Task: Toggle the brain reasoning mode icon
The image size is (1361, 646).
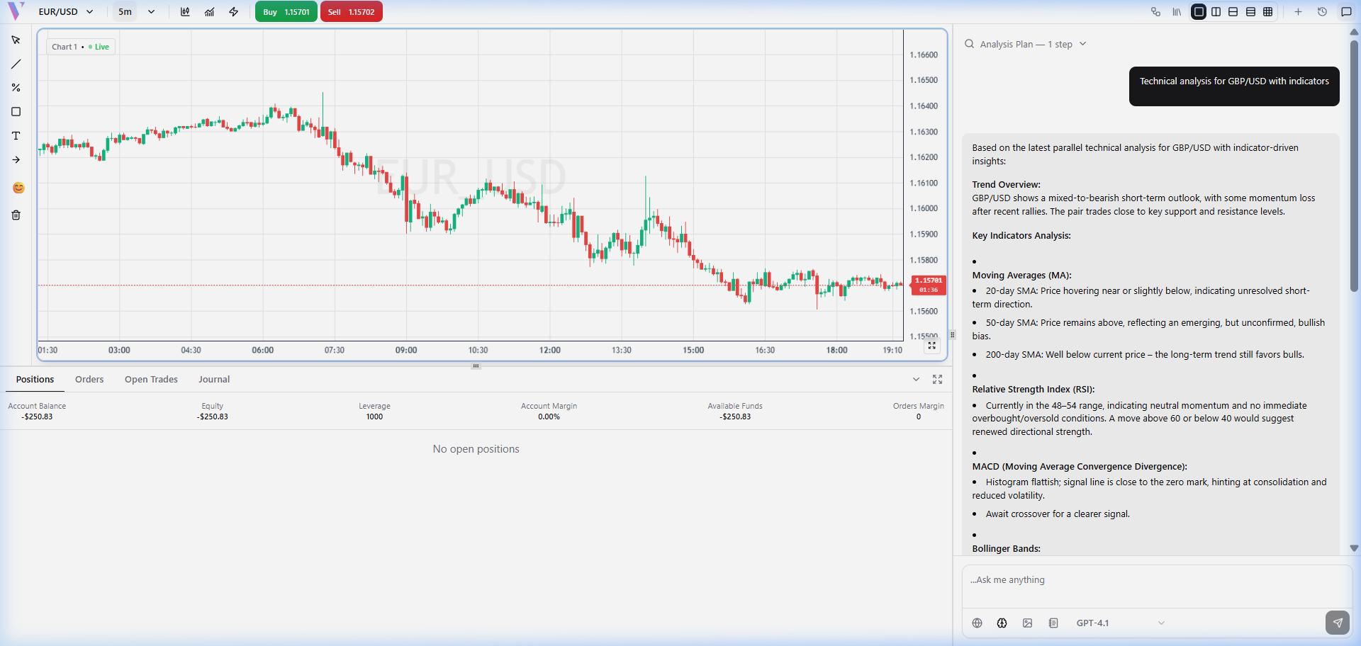Action: 1002,623
